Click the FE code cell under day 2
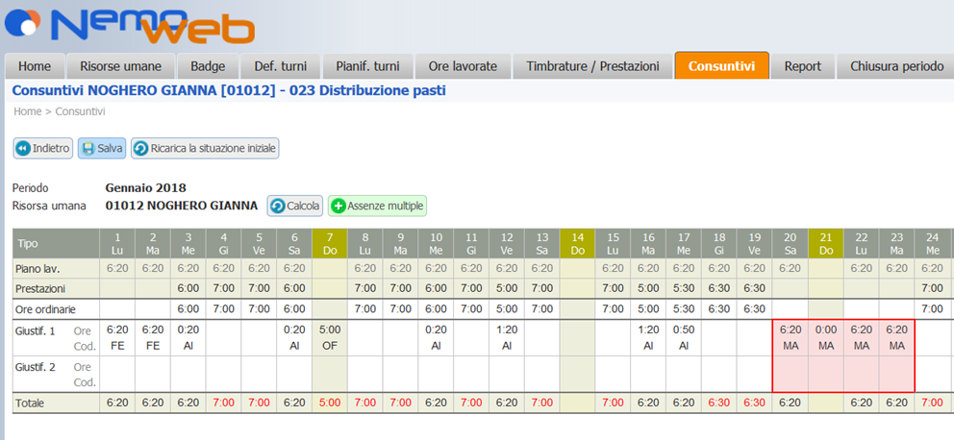Image resolution: width=954 pixels, height=440 pixels. (x=153, y=346)
